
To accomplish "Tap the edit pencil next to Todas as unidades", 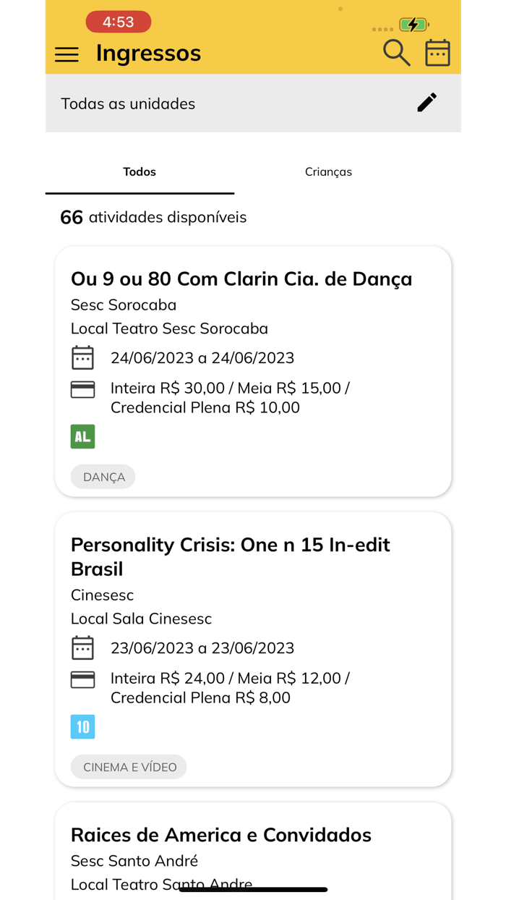I will [426, 103].
